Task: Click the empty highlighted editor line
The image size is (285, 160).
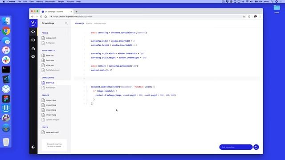Action: click(167, 78)
